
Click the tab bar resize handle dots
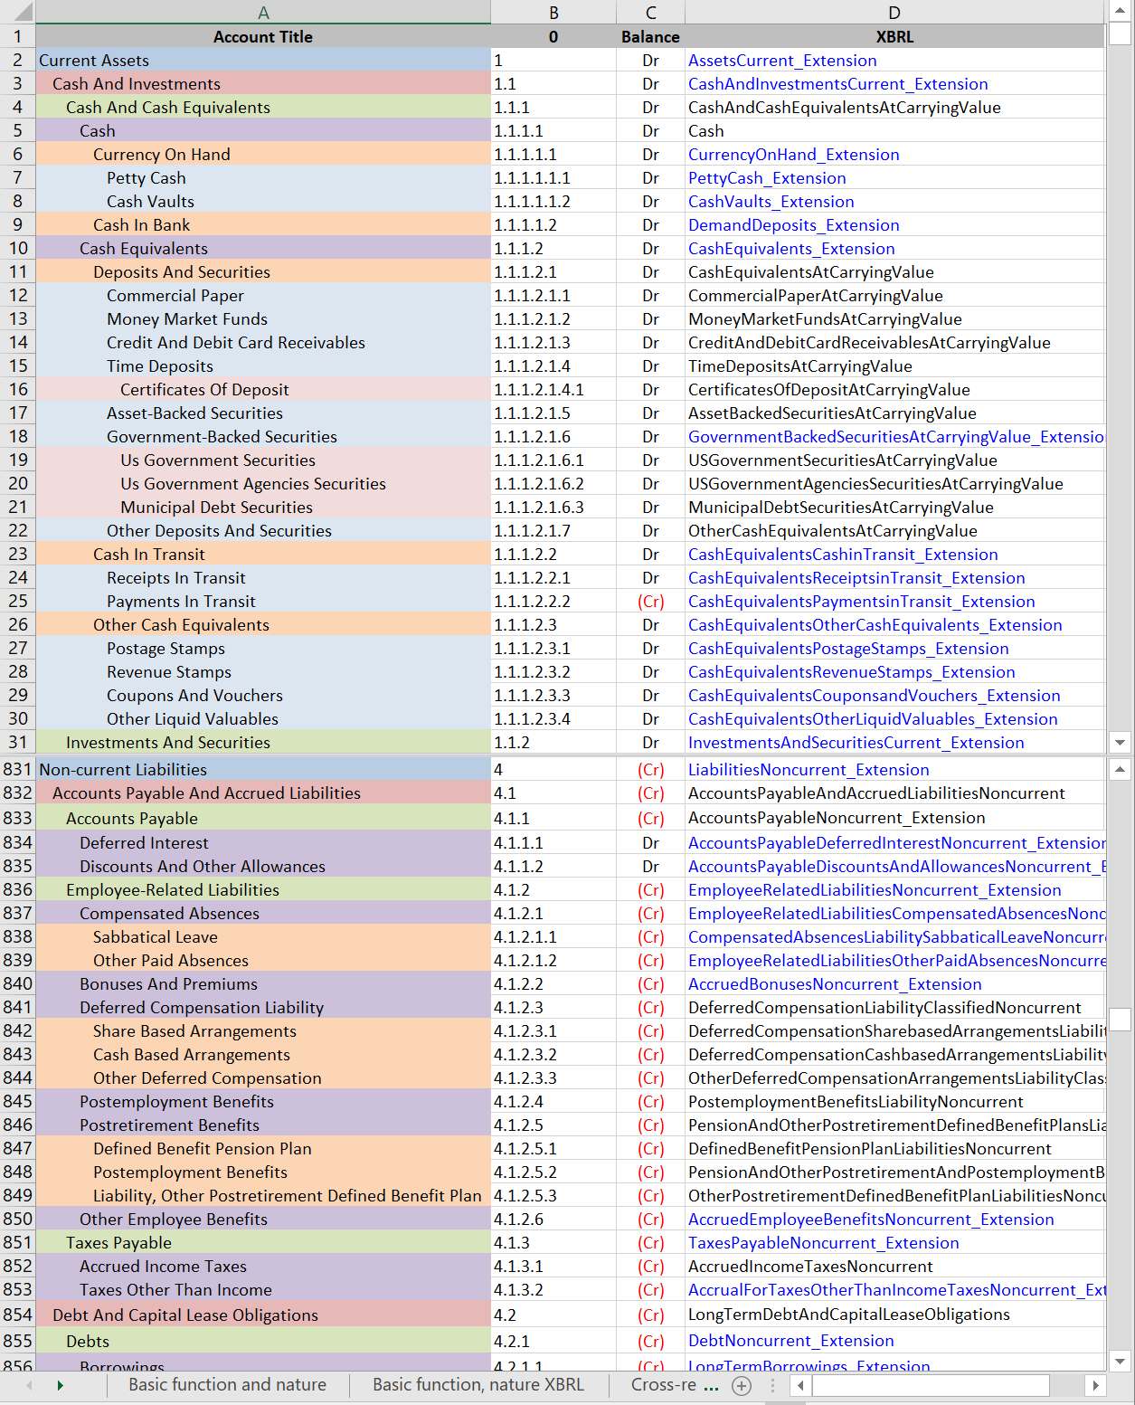tap(772, 1385)
